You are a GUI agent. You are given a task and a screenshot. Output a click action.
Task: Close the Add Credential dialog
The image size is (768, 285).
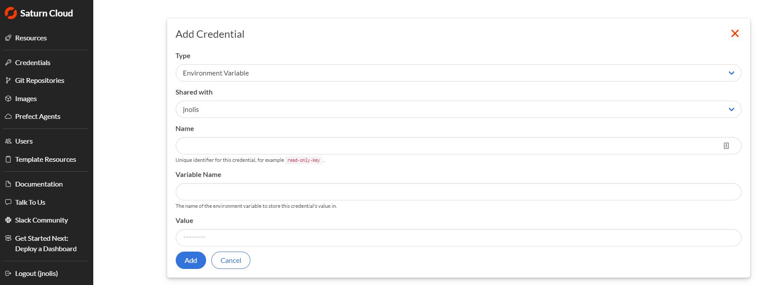735,33
